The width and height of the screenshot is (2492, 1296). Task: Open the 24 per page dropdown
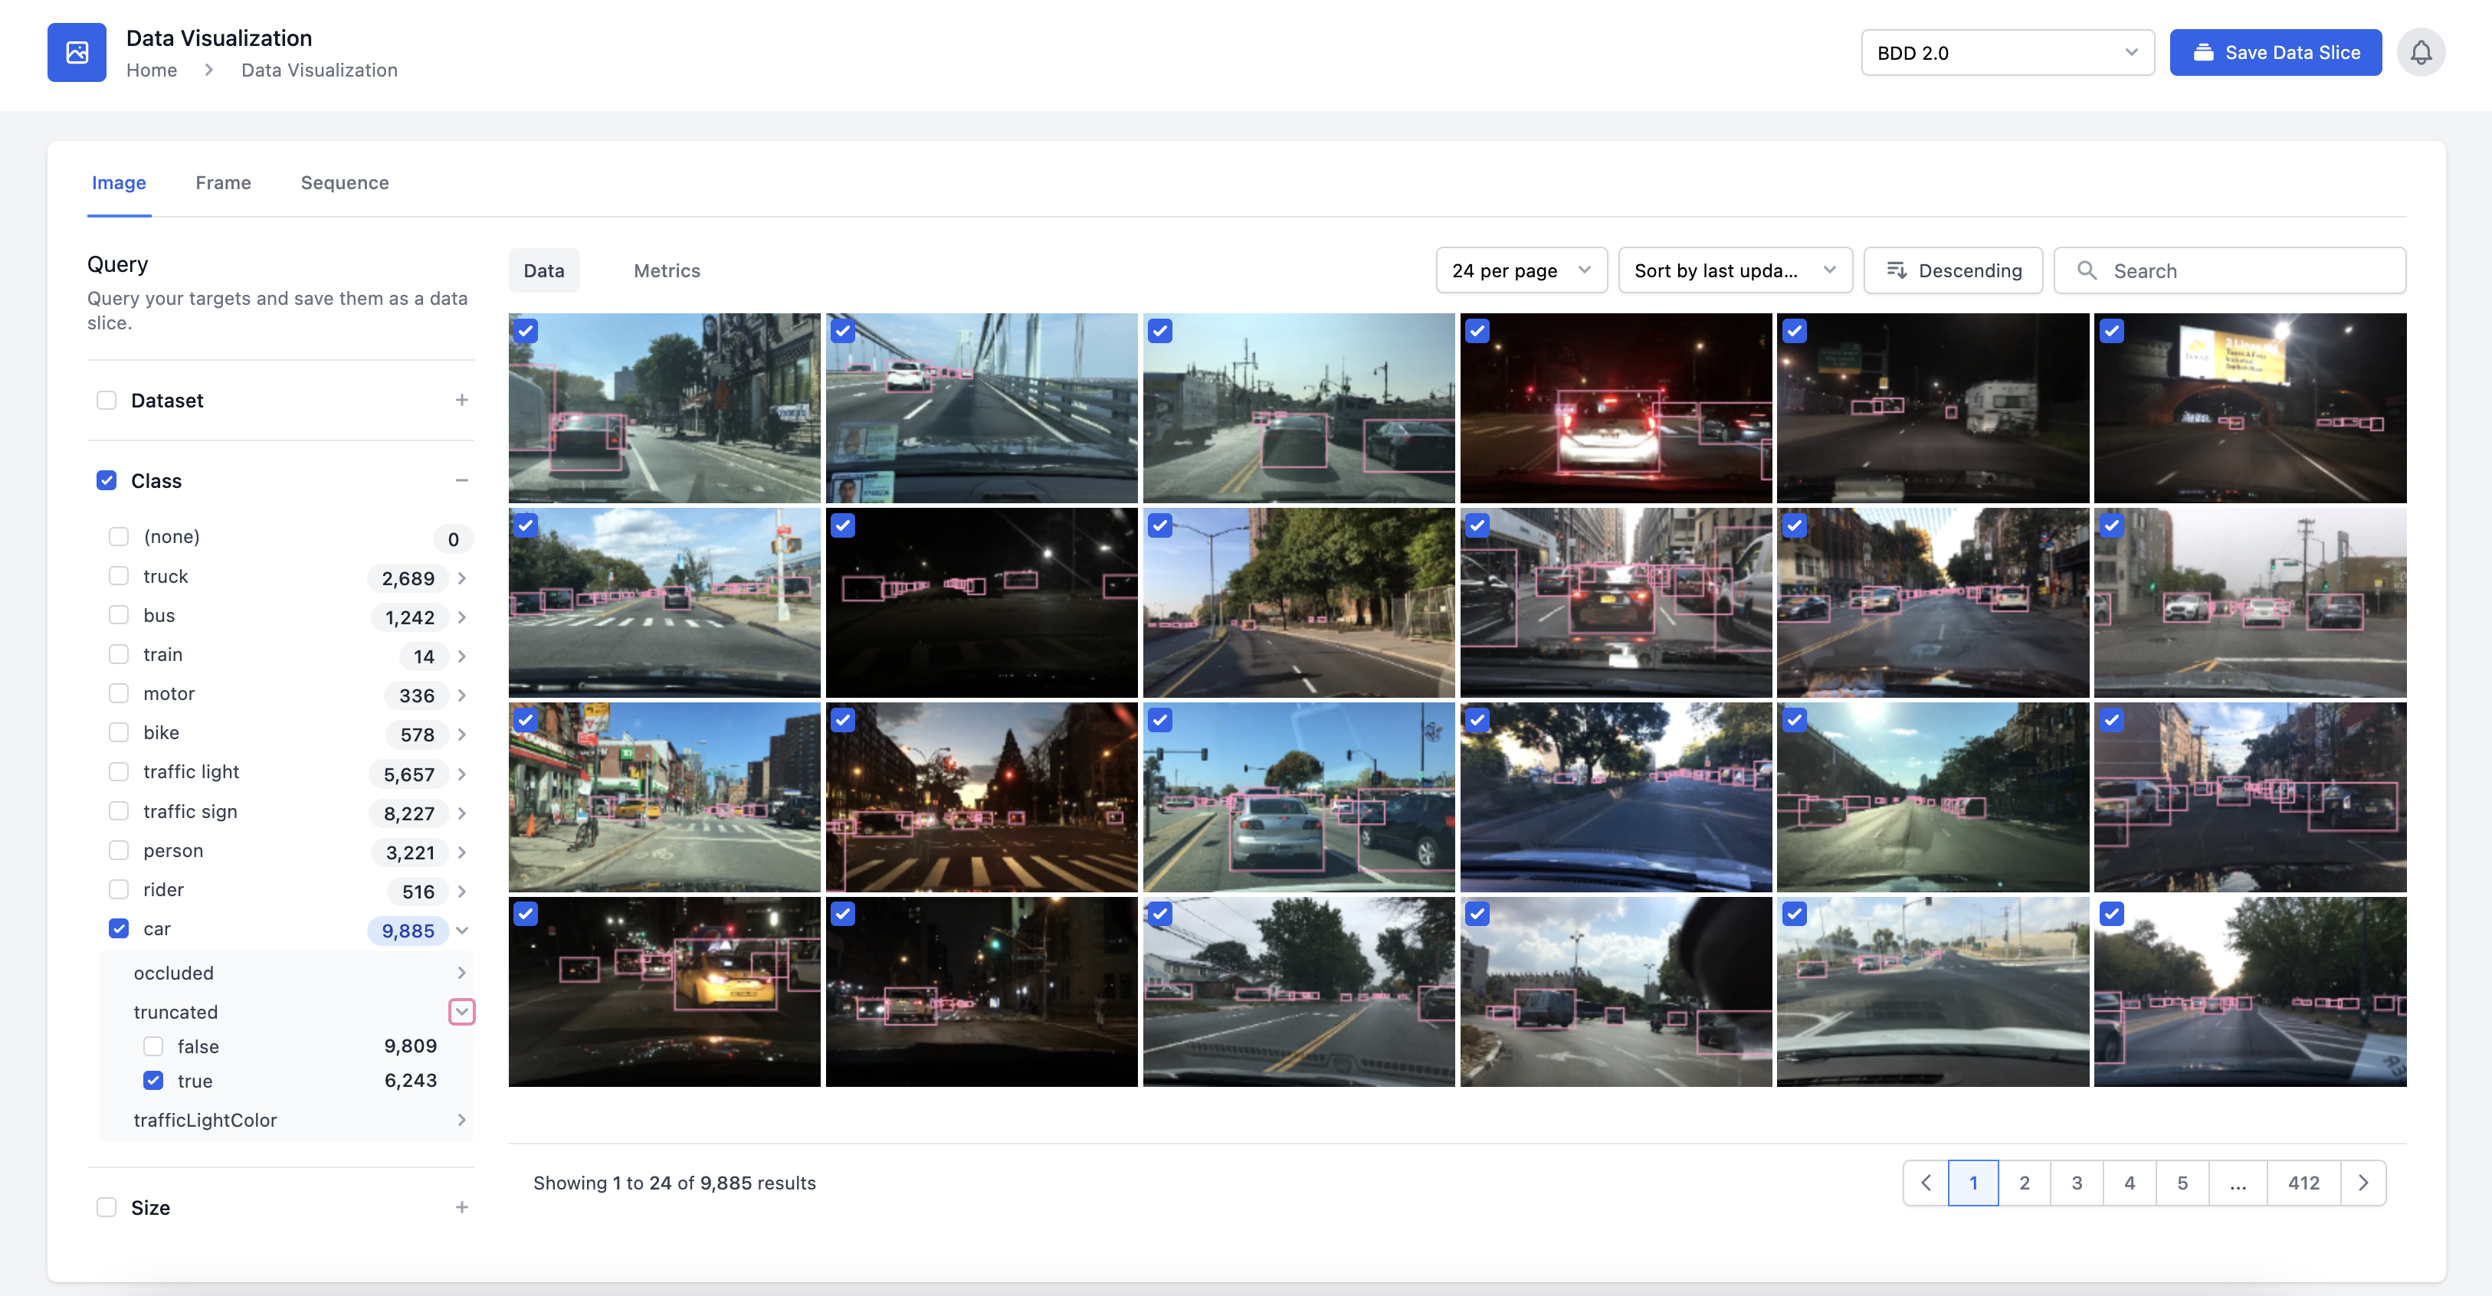point(1521,271)
